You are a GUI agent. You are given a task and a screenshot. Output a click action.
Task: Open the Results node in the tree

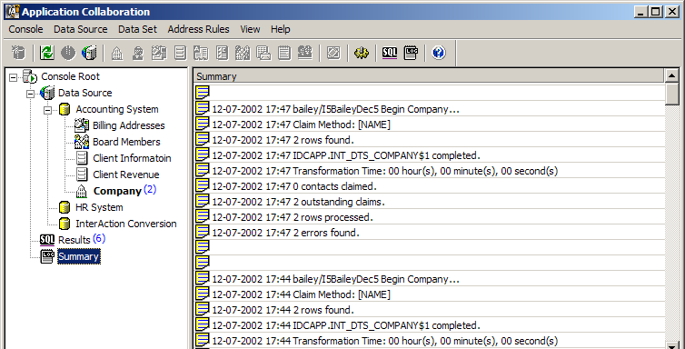pos(74,240)
